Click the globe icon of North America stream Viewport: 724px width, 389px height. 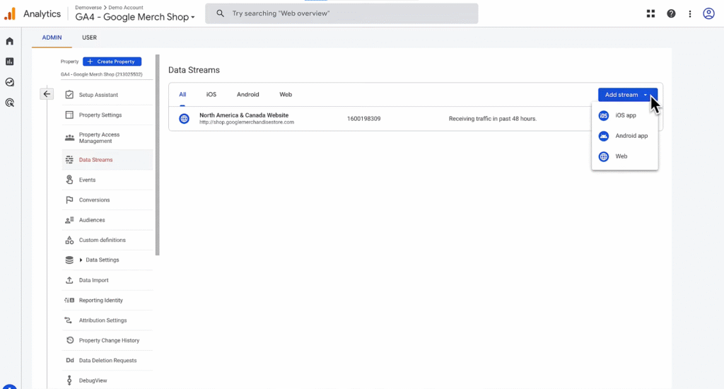pyautogui.click(x=184, y=119)
